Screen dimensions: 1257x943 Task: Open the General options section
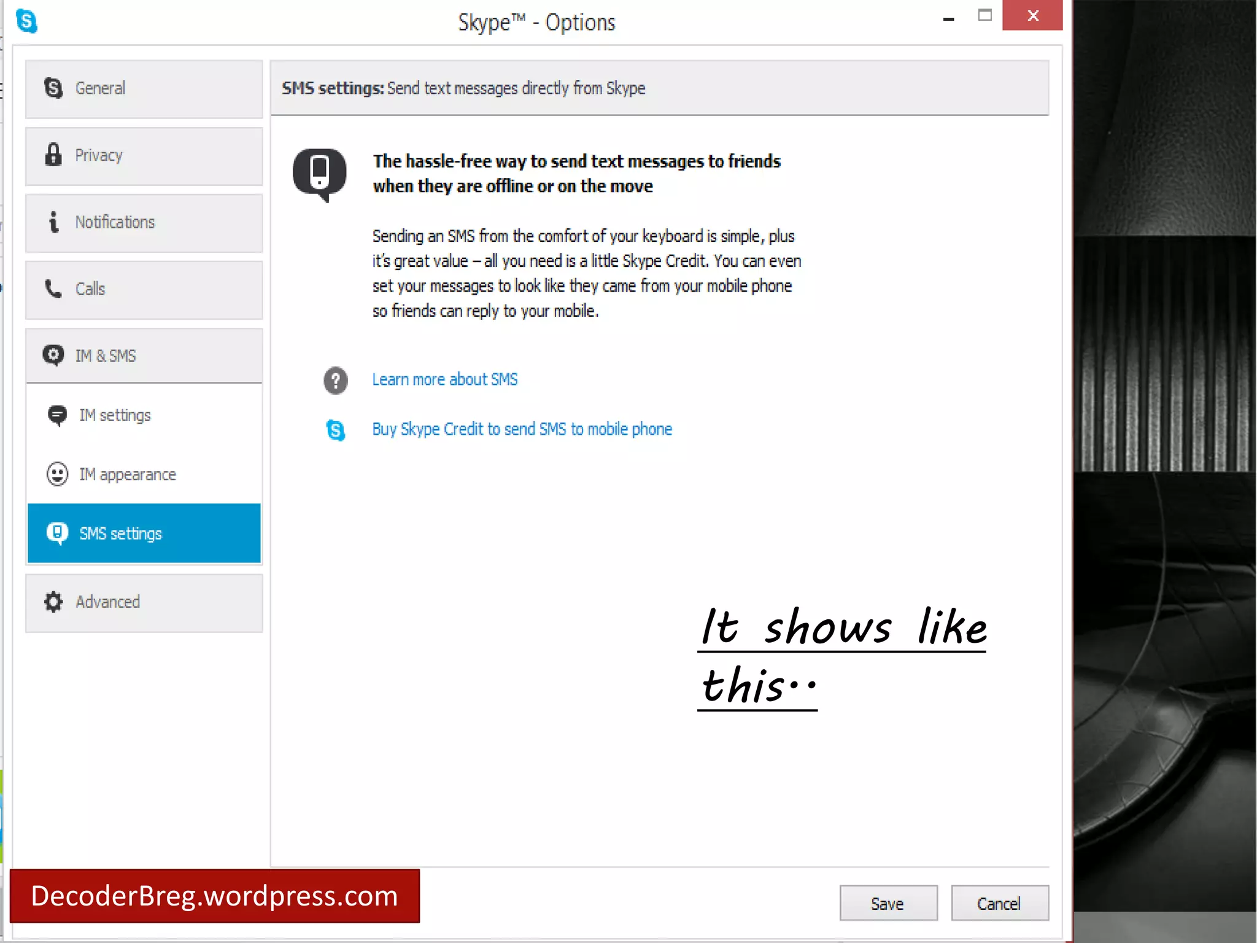(x=144, y=89)
